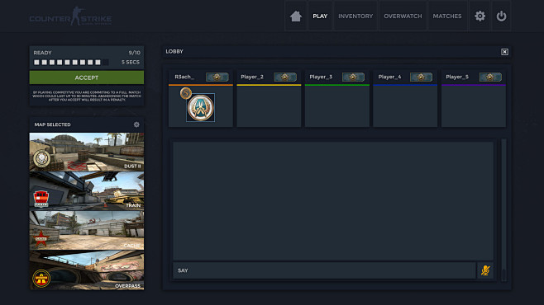544x305 pixels.
Task: Accept the match with the green button
Action: [87, 77]
